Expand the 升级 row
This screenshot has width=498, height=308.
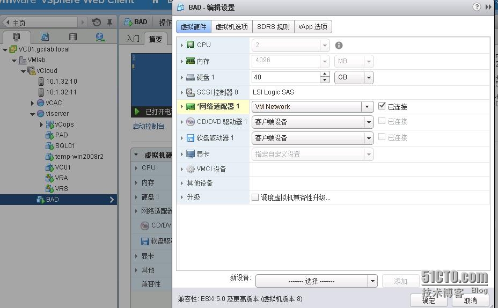[x=182, y=197]
